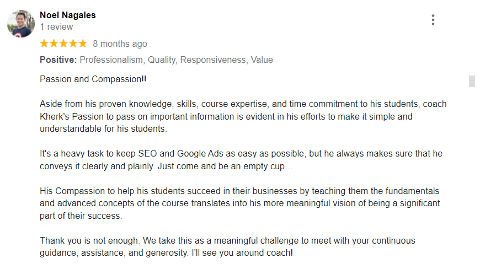Click Noel Nagales's profile photo
The image size is (480, 269).
(21, 23)
